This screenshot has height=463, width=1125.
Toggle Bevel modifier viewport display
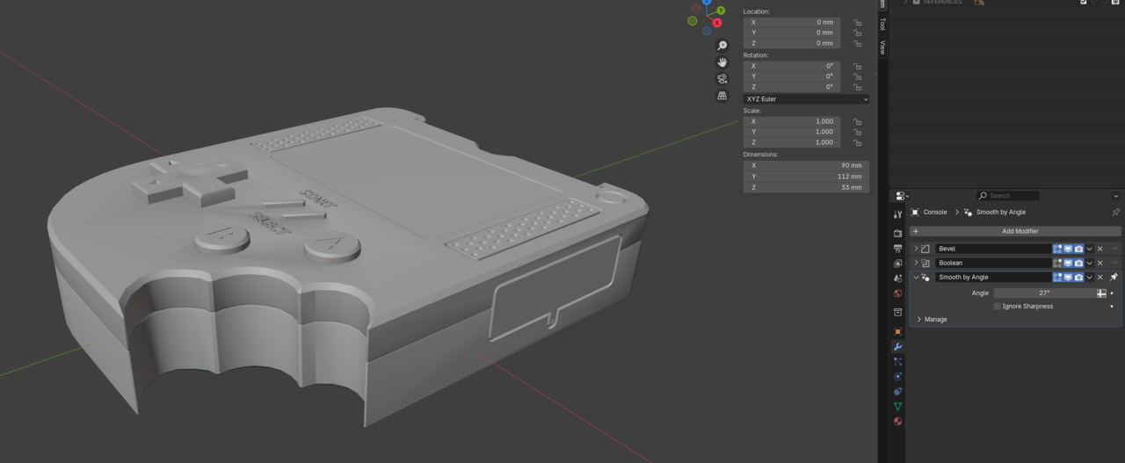pos(1068,249)
